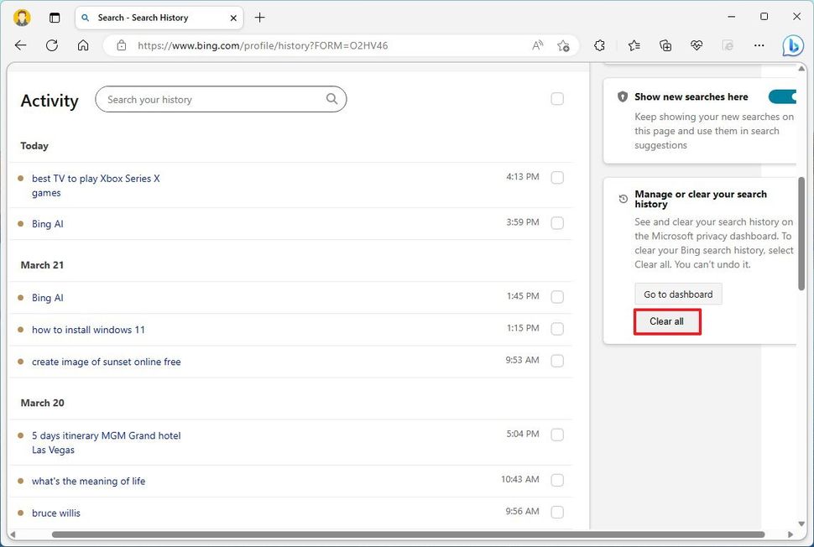The width and height of the screenshot is (814, 547).
Task: Check the checkbox next to Bing AI search
Action: (x=556, y=223)
